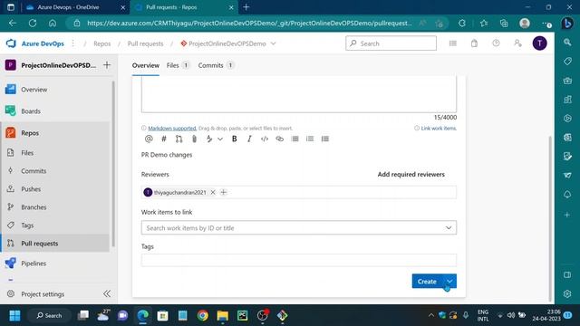This screenshot has width=580, height=326.
Task: Click Link work items
Action: tap(439, 129)
